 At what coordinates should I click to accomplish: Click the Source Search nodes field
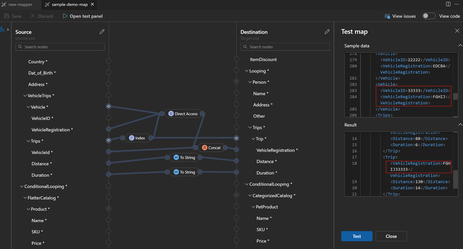click(x=60, y=47)
